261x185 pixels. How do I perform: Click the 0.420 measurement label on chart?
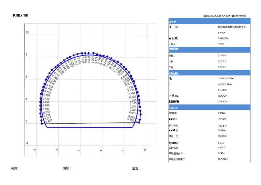pyautogui.click(x=49, y=121)
